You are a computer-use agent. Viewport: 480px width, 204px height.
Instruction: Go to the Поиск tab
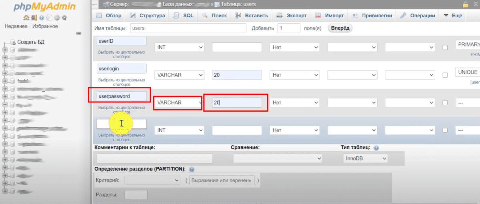[215, 16]
